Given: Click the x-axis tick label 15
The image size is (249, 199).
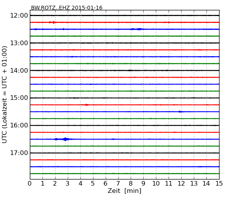Looking at the screenshot, I should (x=219, y=184).
